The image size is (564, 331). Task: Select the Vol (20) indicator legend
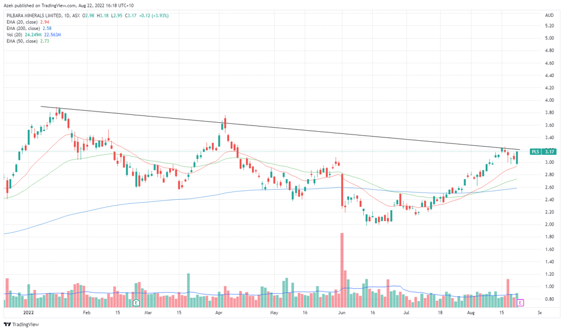coord(34,35)
